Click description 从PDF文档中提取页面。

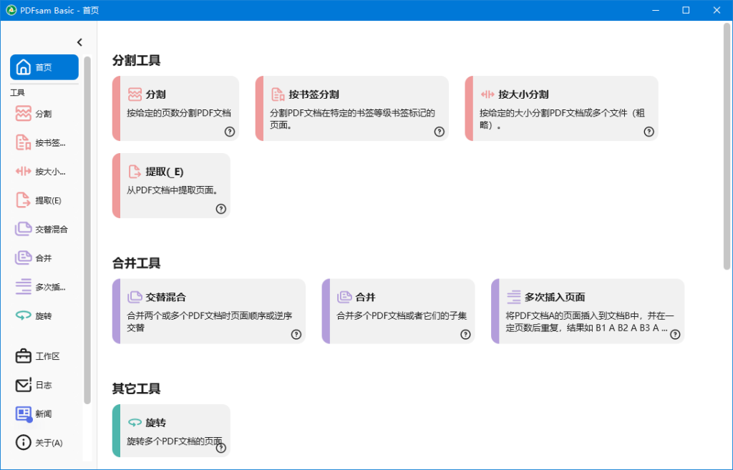click(x=173, y=190)
